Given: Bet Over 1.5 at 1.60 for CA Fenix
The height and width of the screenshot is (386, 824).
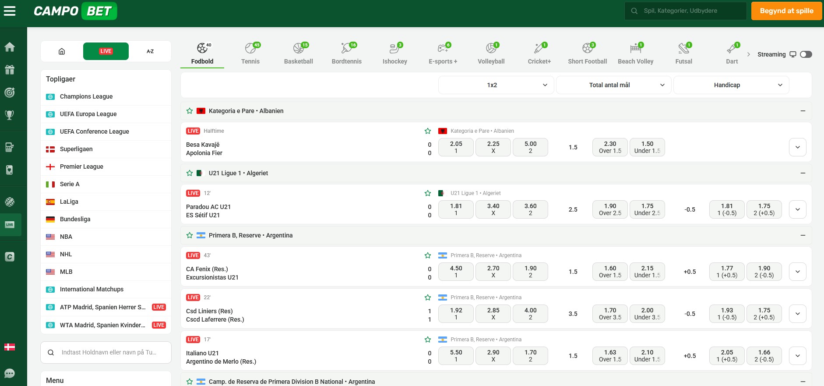Looking at the screenshot, I should pyautogui.click(x=610, y=272).
